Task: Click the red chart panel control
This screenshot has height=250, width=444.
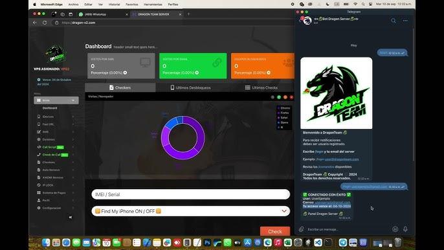Action: 291,97
